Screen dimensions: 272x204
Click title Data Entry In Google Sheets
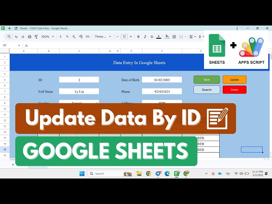click(x=139, y=62)
